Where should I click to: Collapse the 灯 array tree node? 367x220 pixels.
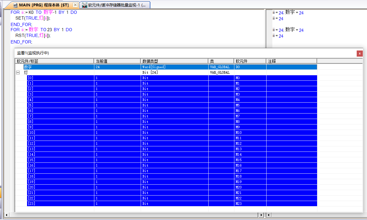(x=18, y=73)
